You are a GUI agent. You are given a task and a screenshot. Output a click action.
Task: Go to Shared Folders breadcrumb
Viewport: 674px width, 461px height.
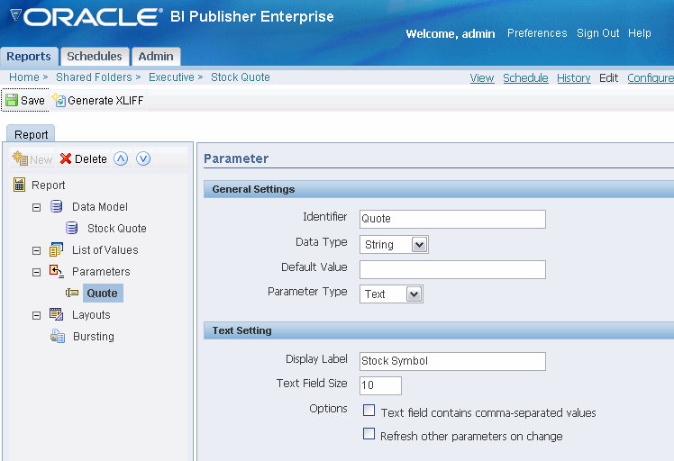[x=94, y=77]
